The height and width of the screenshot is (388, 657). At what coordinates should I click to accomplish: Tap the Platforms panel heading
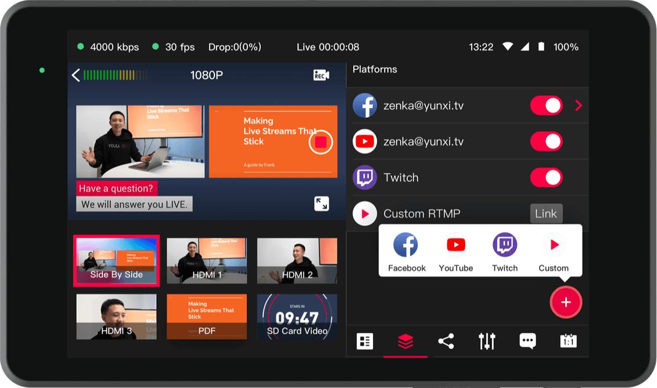(375, 69)
